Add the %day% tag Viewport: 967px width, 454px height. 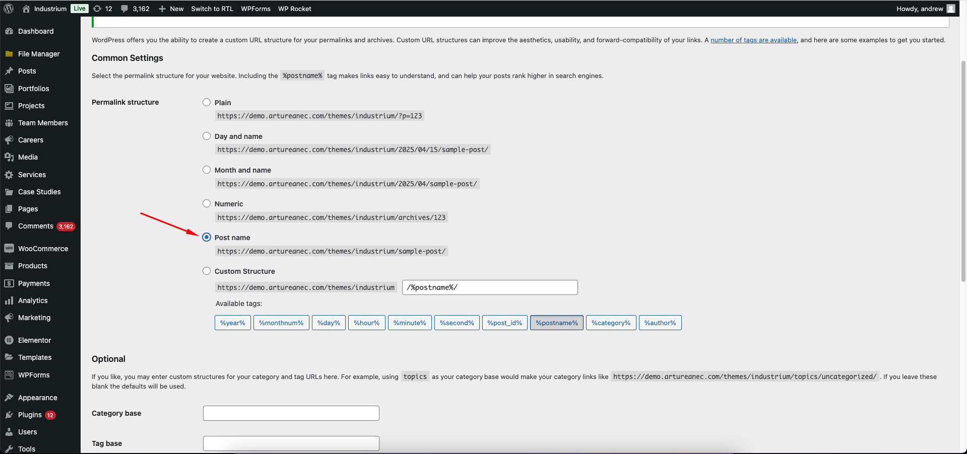(329, 323)
